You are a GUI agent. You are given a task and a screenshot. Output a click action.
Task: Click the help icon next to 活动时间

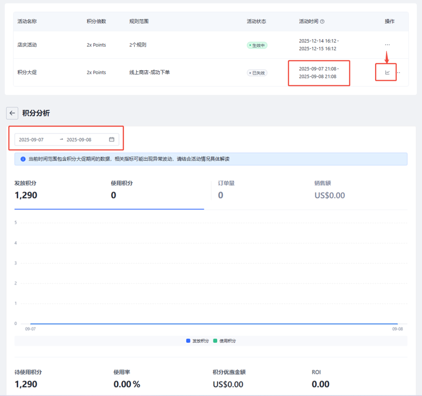(x=322, y=22)
